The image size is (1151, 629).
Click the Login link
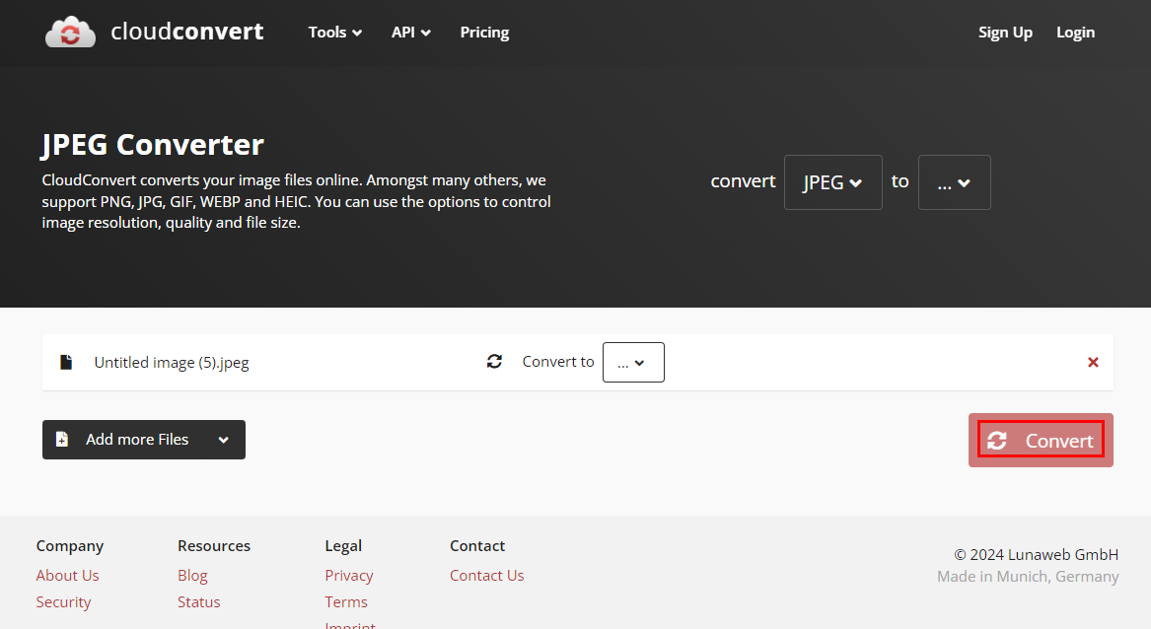pos(1075,33)
